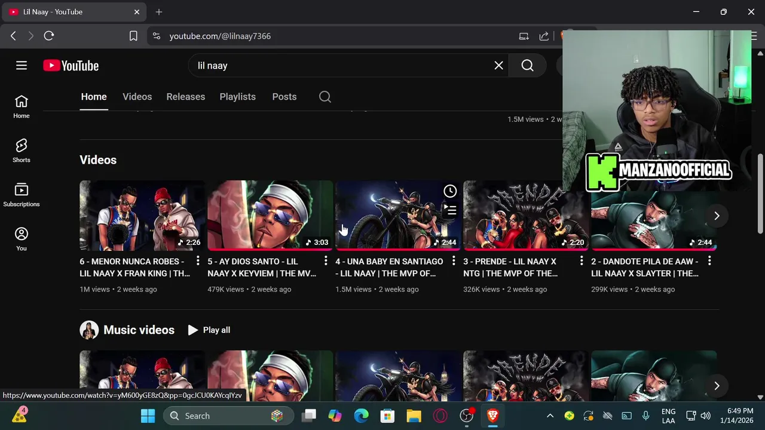The width and height of the screenshot is (765, 430).
Task: Play the Menor Nunca Robes thumbnail
Action: [142, 216]
